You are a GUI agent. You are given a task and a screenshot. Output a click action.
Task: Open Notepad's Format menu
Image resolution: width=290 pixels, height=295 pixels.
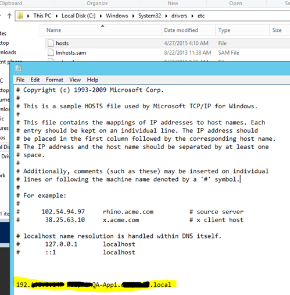[55, 80]
